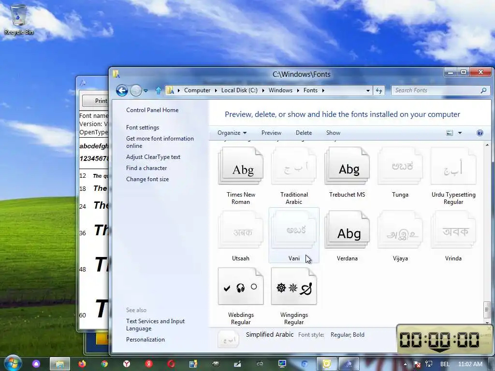Select the Vijaya font icon
This screenshot has height=371, width=495.
pos(400,230)
